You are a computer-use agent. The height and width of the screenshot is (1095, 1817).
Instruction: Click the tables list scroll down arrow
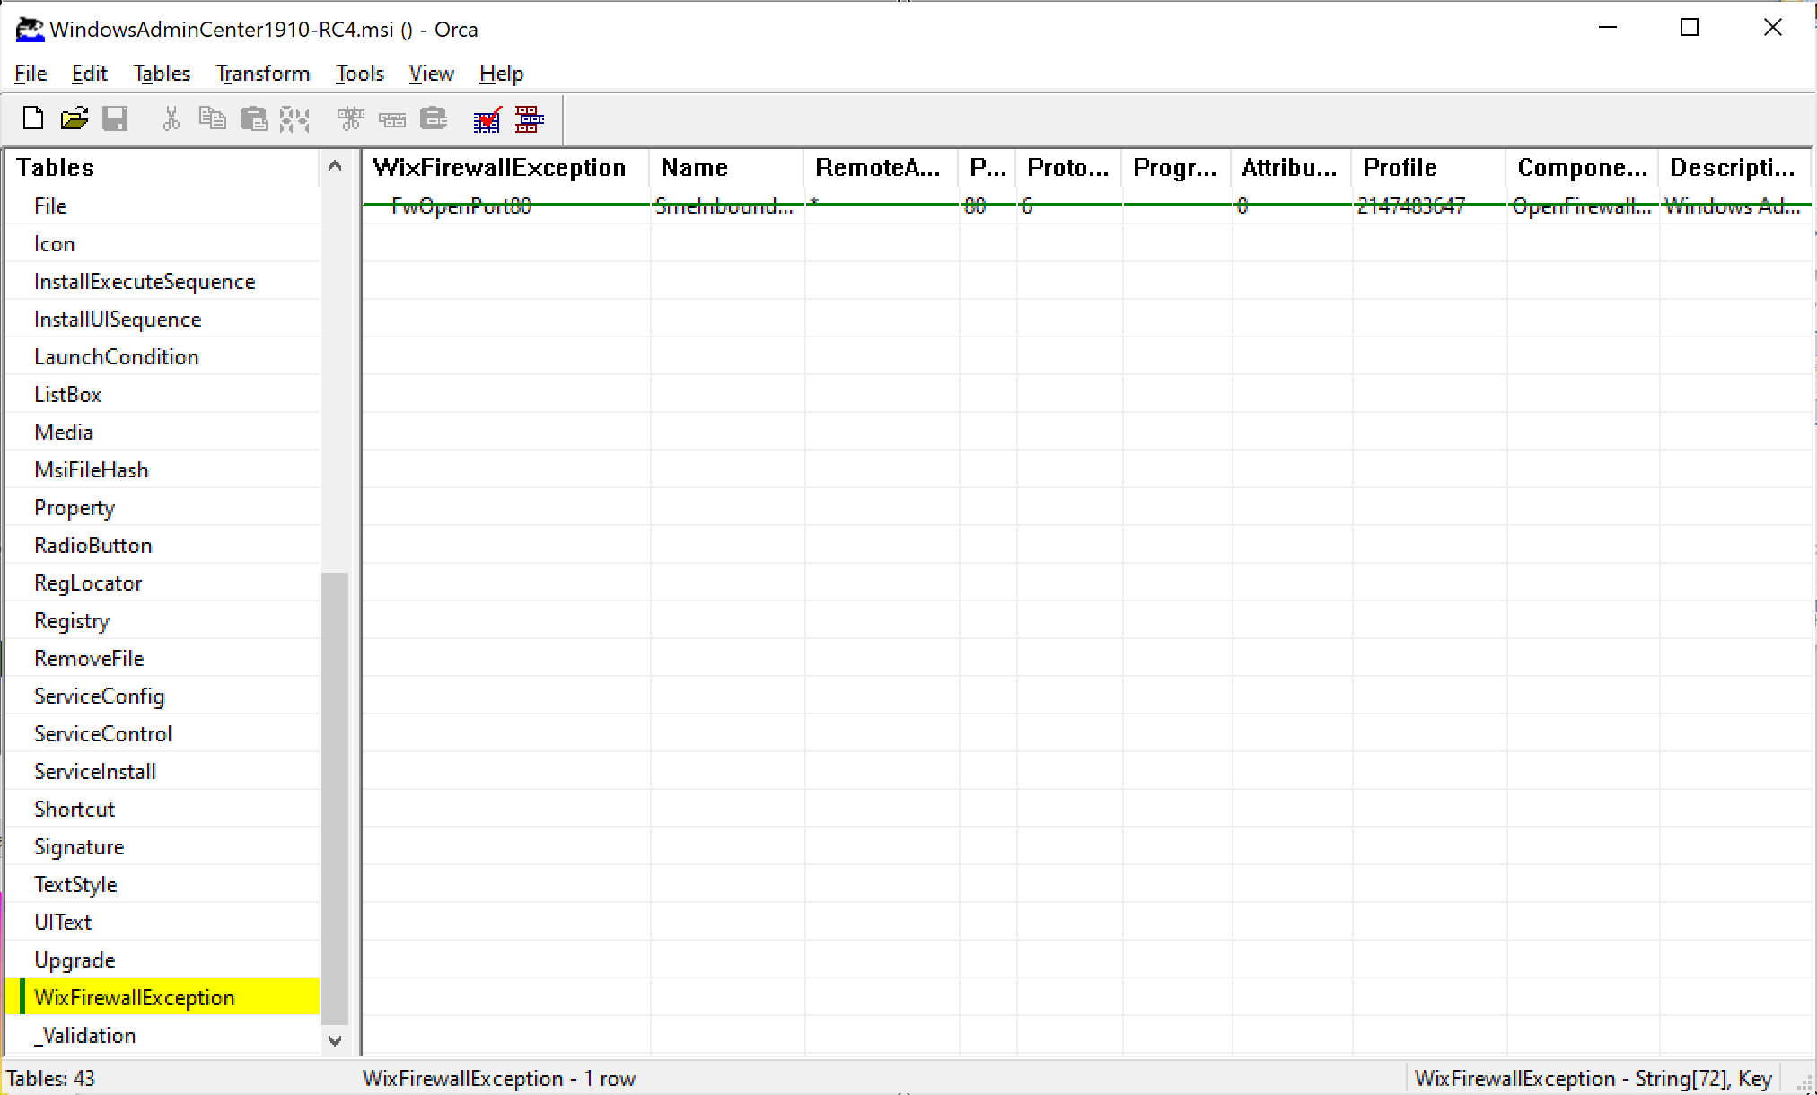point(335,1040)
